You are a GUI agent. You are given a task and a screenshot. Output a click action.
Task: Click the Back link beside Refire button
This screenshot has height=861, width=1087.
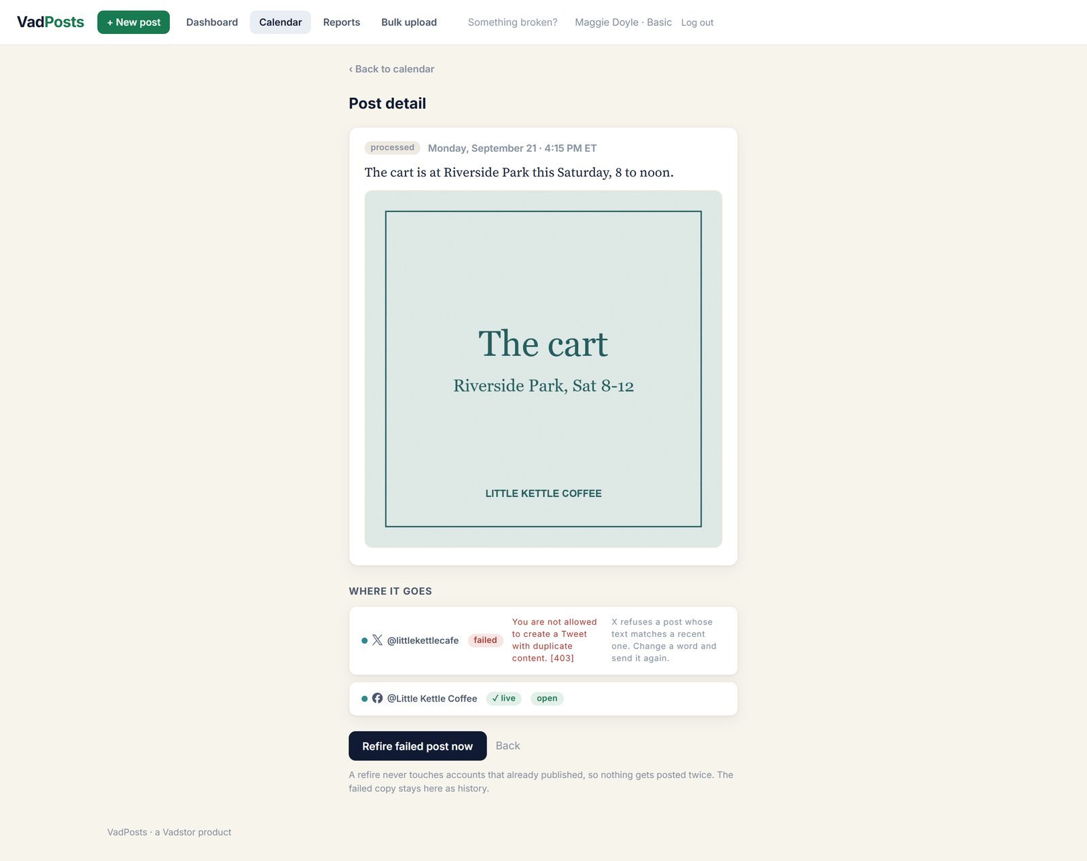click(x=507, y=746)
